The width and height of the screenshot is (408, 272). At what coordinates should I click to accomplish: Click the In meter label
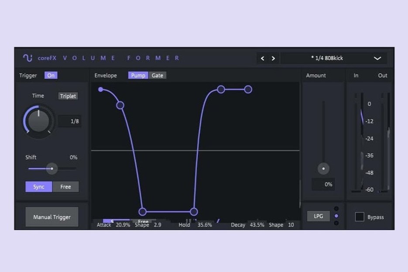pos(356,76)
